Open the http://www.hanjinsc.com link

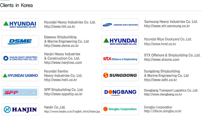(63, 63)
